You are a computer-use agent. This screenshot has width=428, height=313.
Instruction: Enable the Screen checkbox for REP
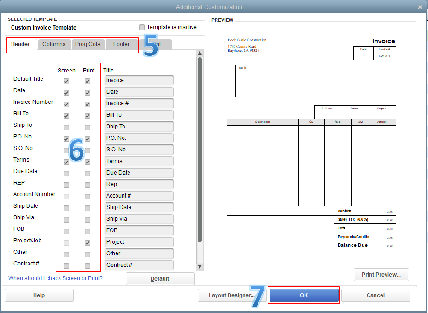[66, 185]
